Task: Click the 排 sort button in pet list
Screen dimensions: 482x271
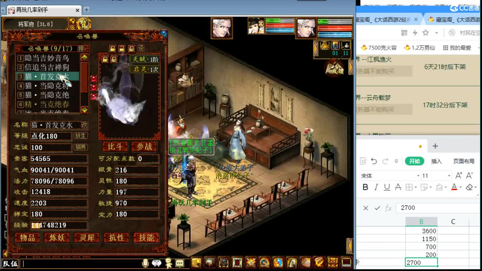Action: [x=81, y=49]
